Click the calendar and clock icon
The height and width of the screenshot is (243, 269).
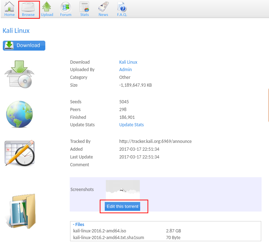click(x=19, y=153)
